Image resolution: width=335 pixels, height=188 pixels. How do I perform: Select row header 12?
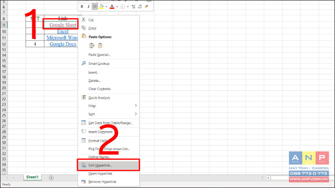point(4,44)
